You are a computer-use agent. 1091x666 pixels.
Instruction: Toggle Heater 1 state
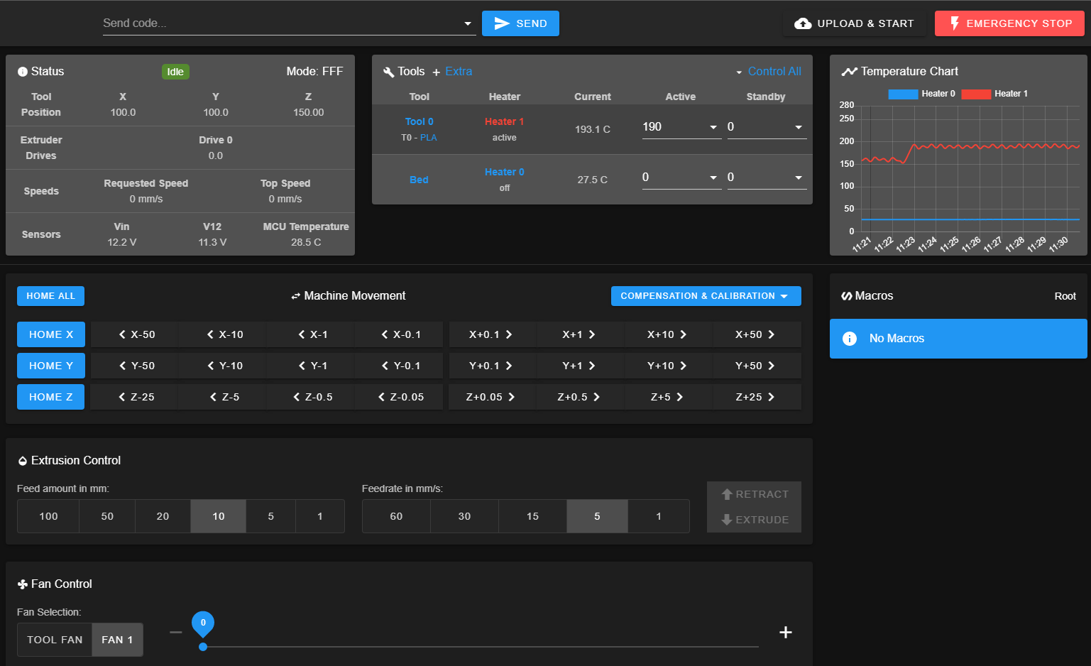pyautogui.click(x=504, y=121)
